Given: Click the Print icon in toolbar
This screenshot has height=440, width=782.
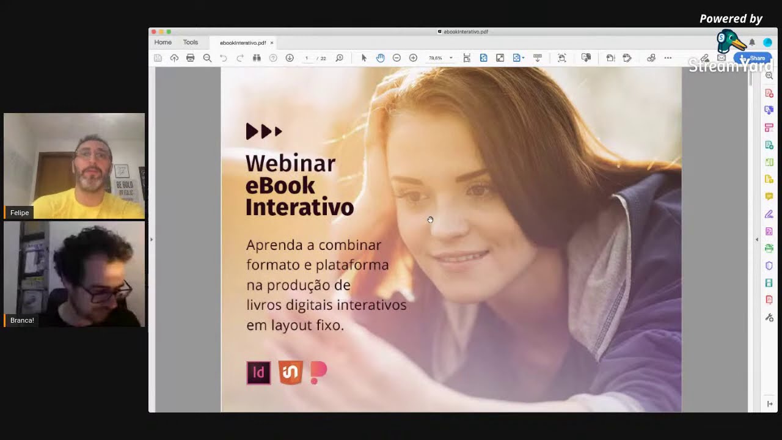Looking at the screenshot, I should tap(191, 58).
